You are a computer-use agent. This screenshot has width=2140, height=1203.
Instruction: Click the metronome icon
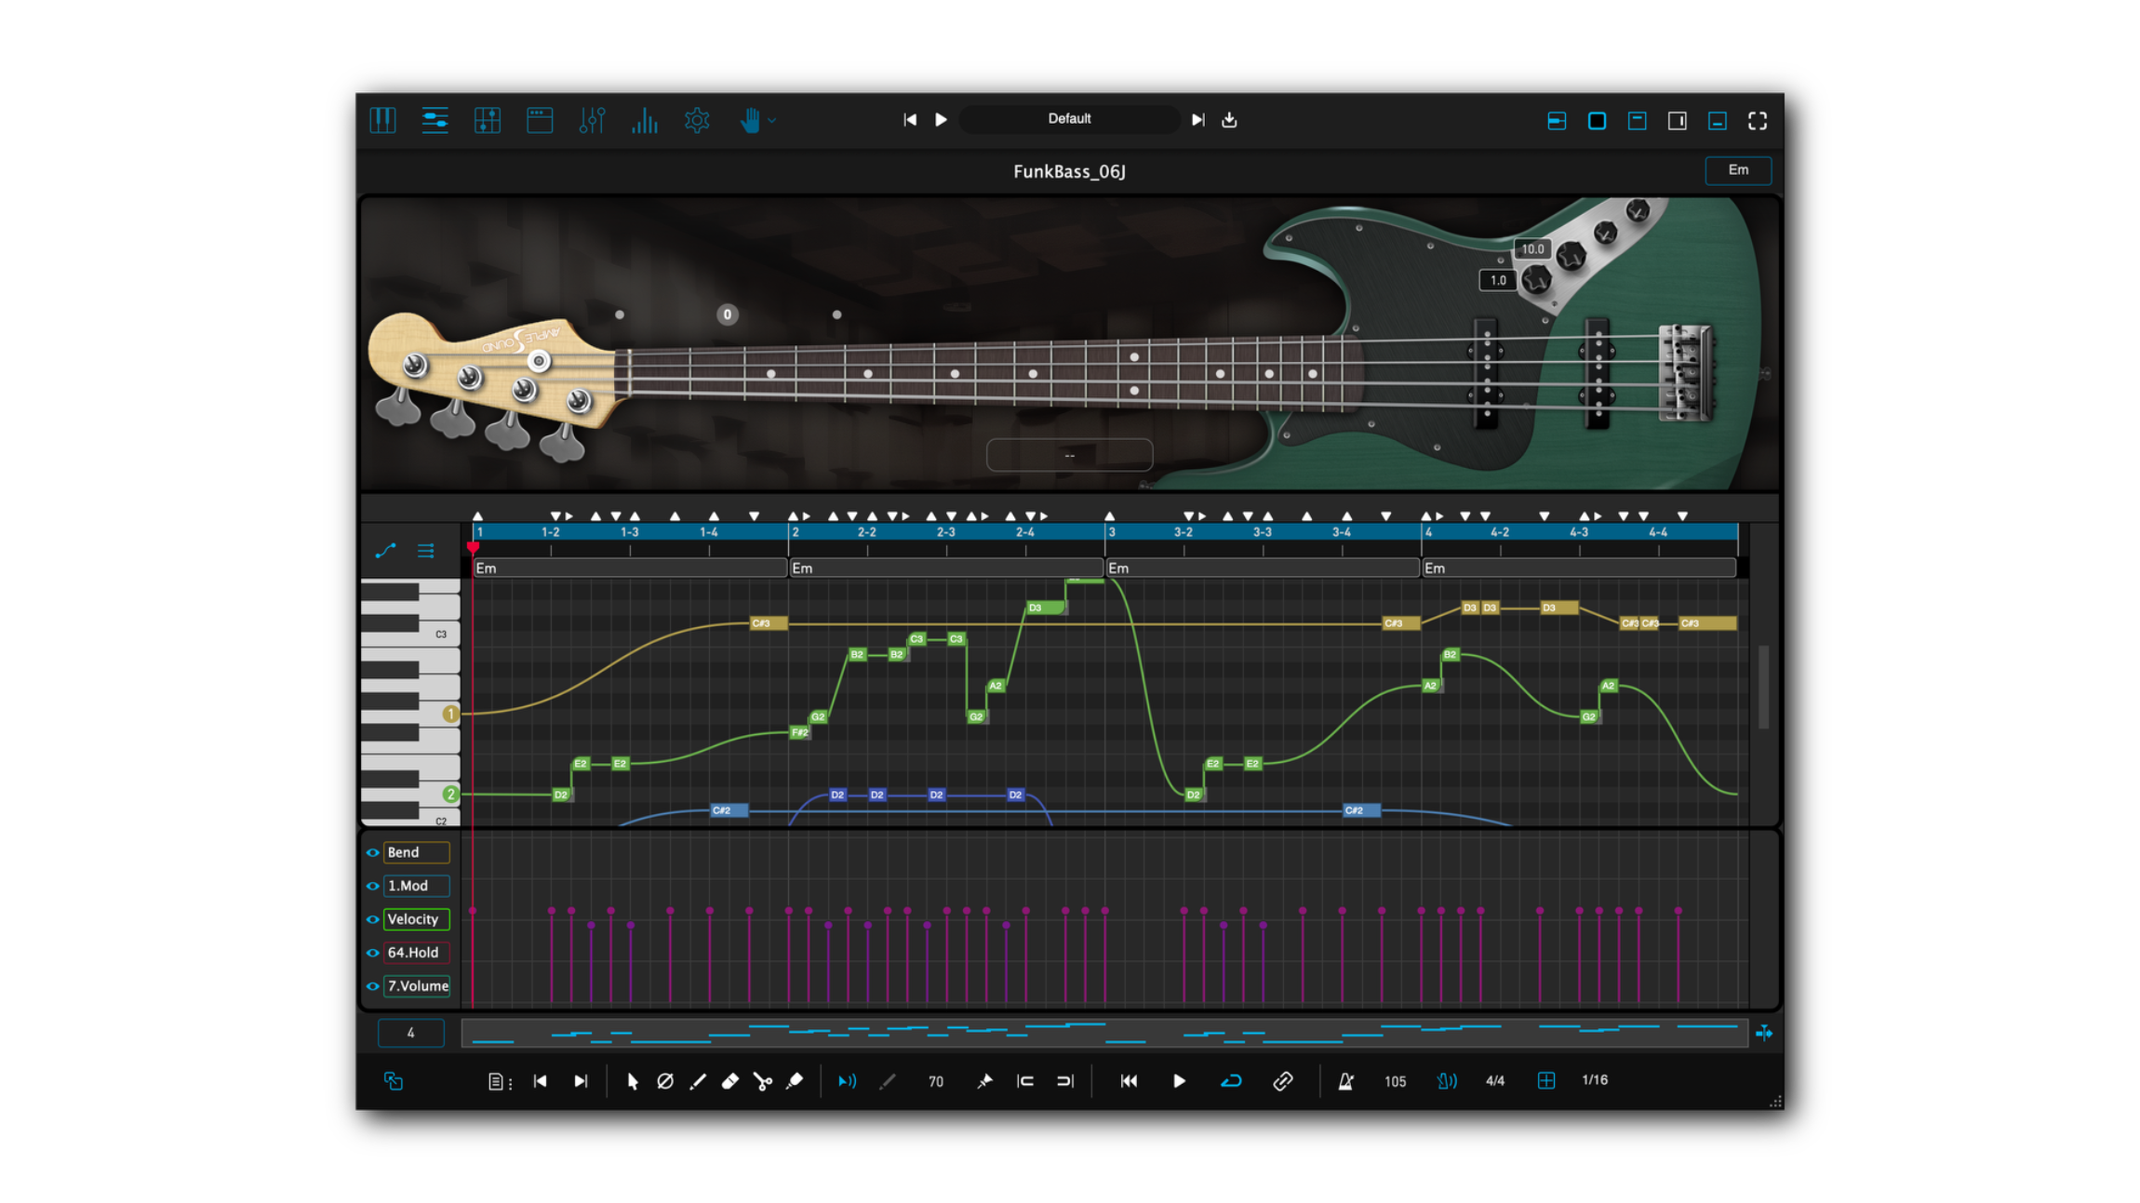(x=1345, y=1080)
